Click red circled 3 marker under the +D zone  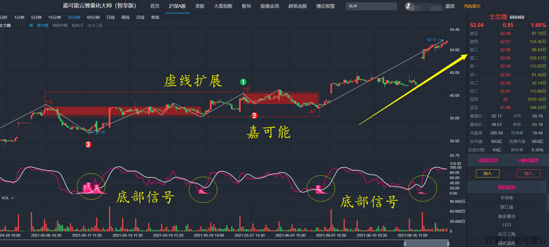click(x=254, y=116)
